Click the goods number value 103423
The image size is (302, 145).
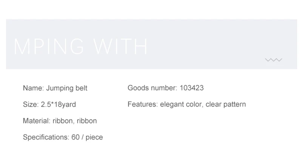coord(192,88)
